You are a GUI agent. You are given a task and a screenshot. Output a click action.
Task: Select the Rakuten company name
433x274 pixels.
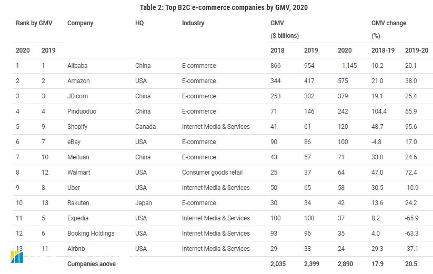pyautogui.click(x=78, y=203)
